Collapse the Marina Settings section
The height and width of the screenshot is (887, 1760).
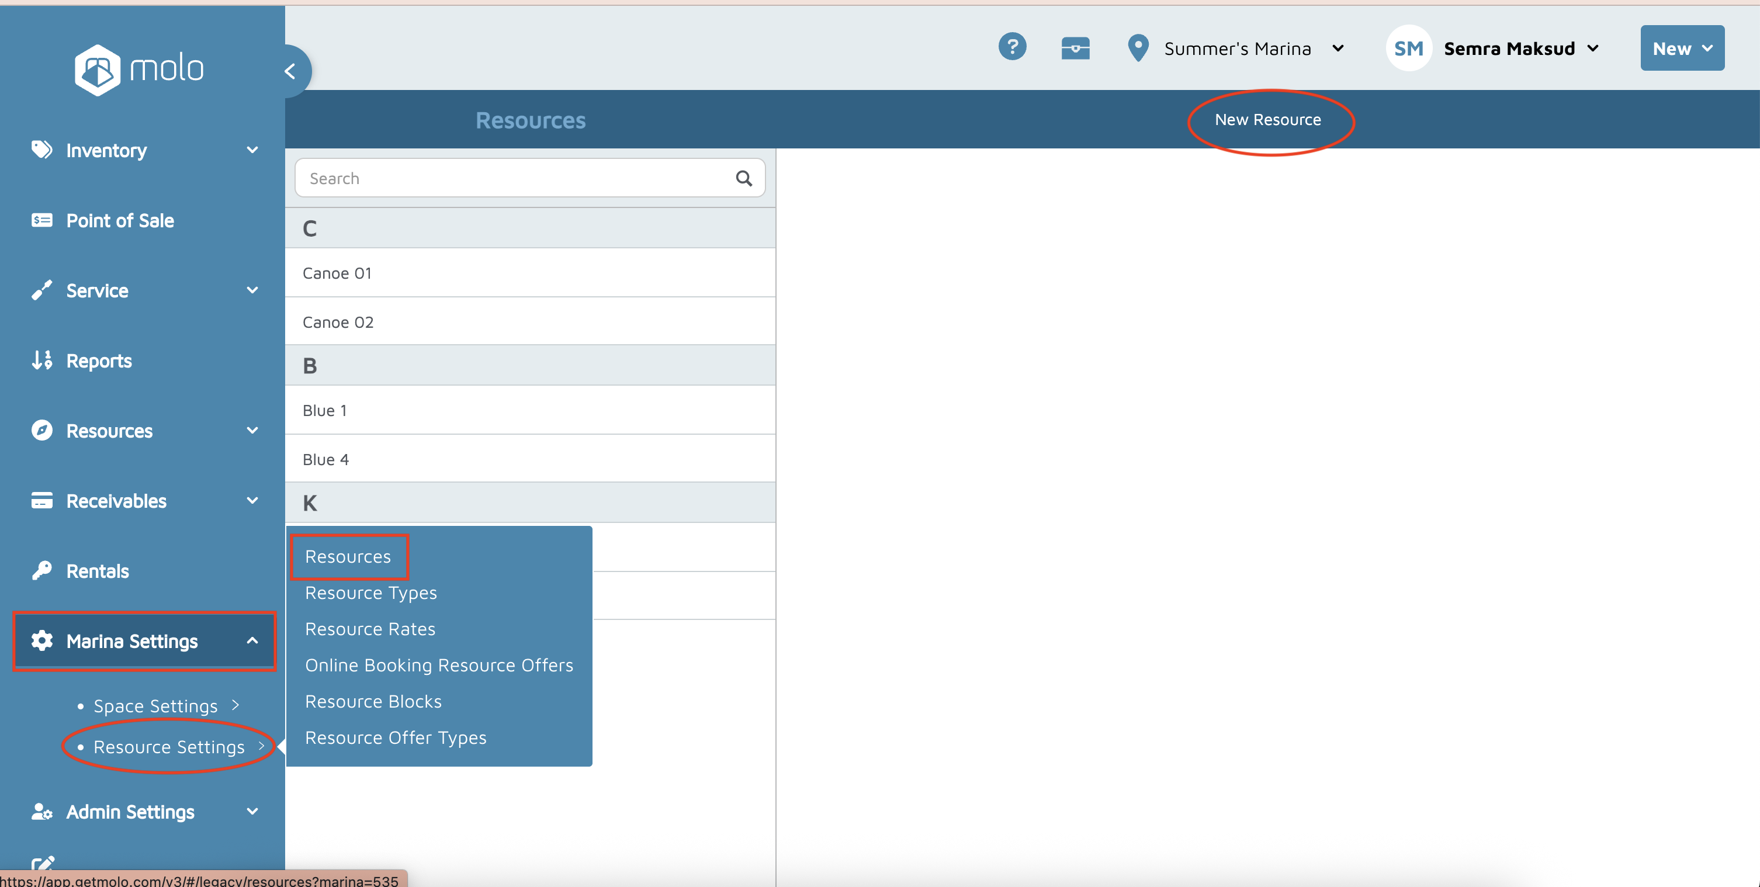click(252, 641)
